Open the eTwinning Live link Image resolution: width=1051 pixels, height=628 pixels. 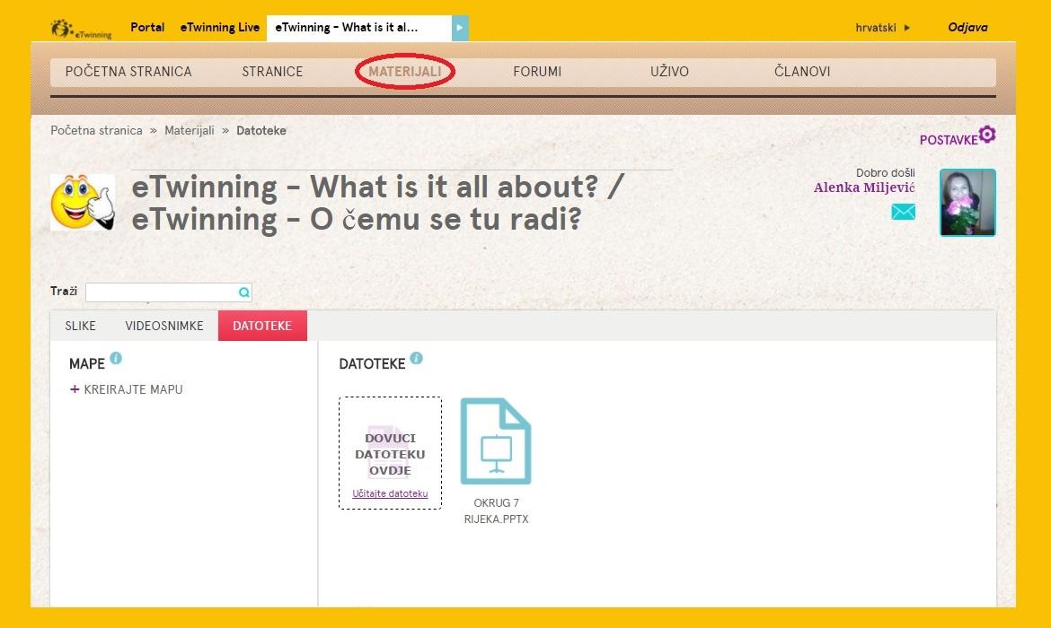[220, 28]
